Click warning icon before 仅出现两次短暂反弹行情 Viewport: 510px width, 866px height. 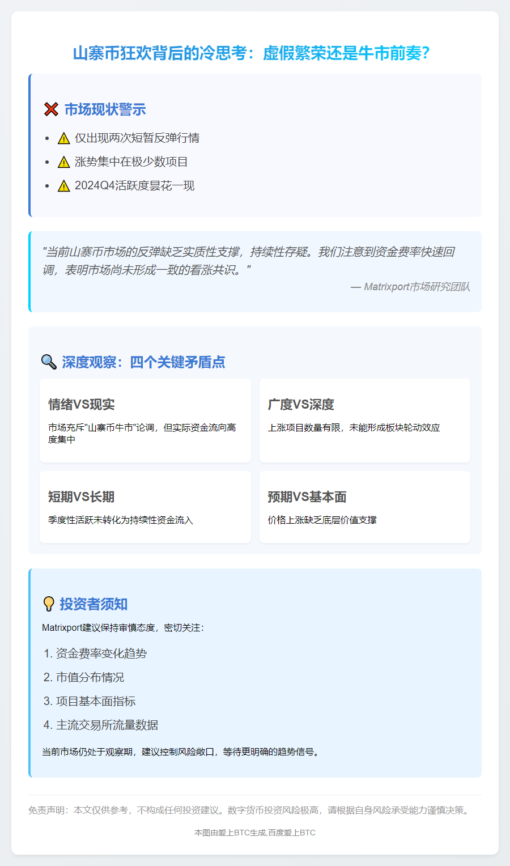click(x=64, y=138)
